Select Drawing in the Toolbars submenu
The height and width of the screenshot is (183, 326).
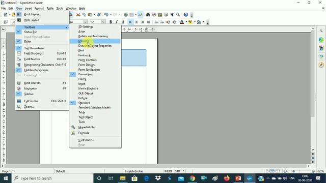pyautogui.click(x=95, y=41)
